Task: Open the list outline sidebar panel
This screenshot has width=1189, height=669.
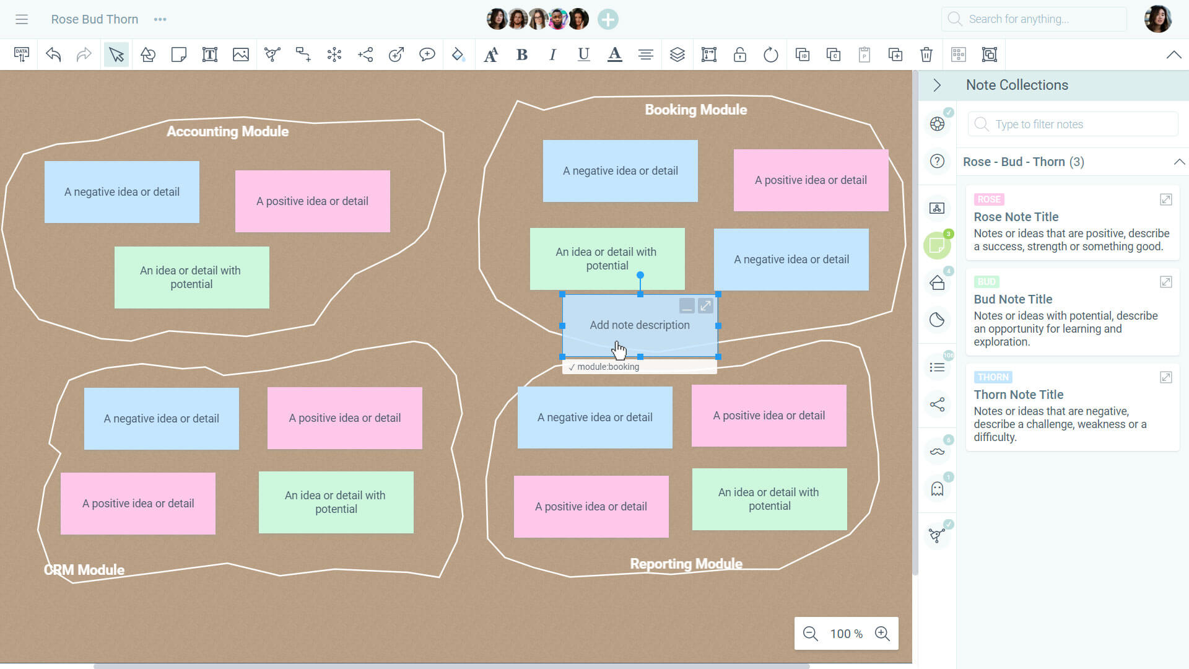Action: 937,367
